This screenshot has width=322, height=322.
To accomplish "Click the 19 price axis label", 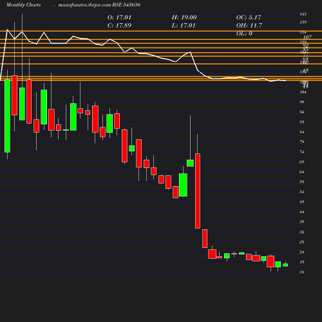I will 302,262.
